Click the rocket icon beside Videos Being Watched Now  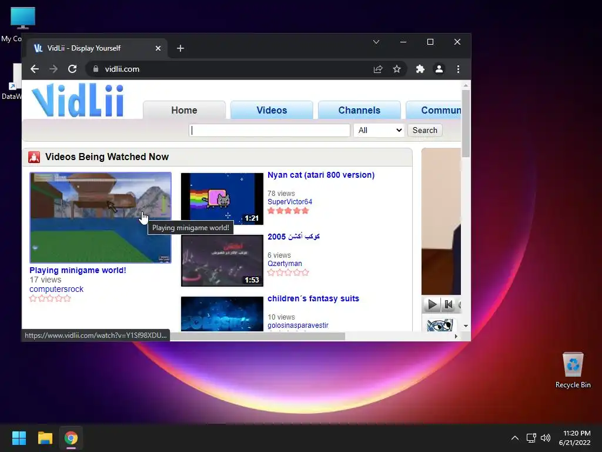click(34, 157)
